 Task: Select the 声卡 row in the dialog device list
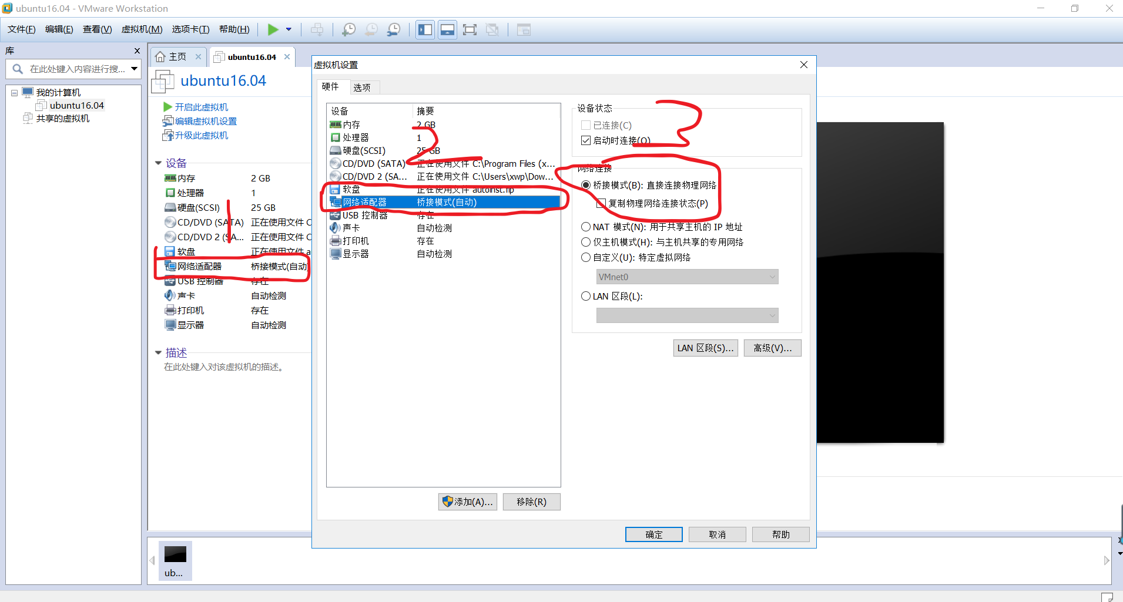(x=444, y=228)
